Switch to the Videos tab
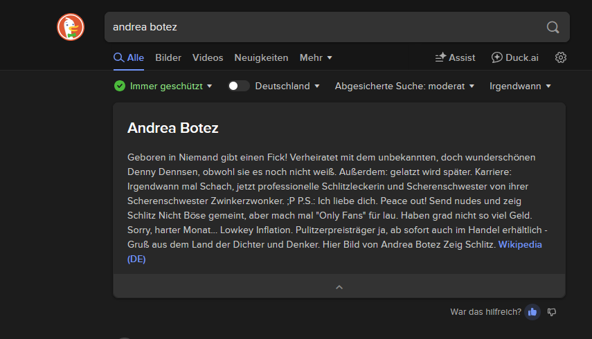This screenshot has height=339, width=592. click(208, 57)
